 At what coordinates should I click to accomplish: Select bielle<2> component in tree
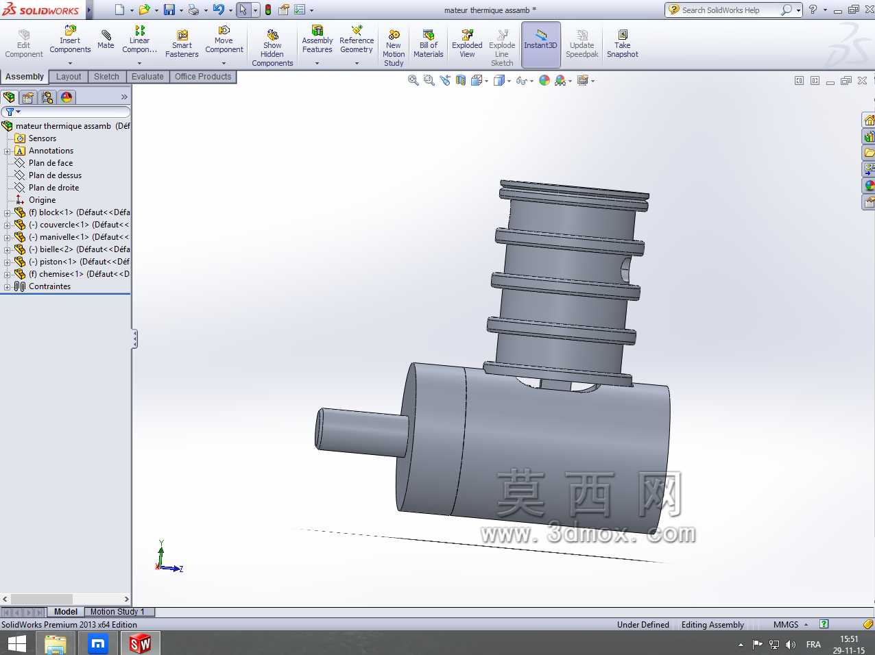[x=72, y=249]
